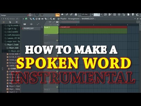Image resolution: width=141 pixels, height=106 pixels.
Task: Select the 'Snare 3_2' sample in browser
Action: (x=12, y=92)
